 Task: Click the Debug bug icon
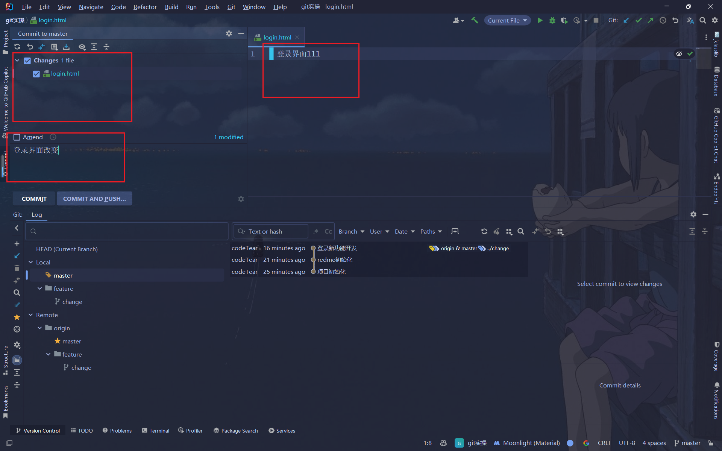(x=552, y=20)
